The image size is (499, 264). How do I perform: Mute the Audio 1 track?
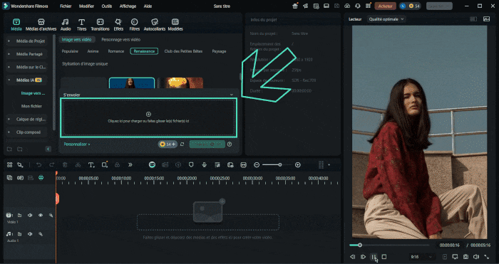click(30, 234)
